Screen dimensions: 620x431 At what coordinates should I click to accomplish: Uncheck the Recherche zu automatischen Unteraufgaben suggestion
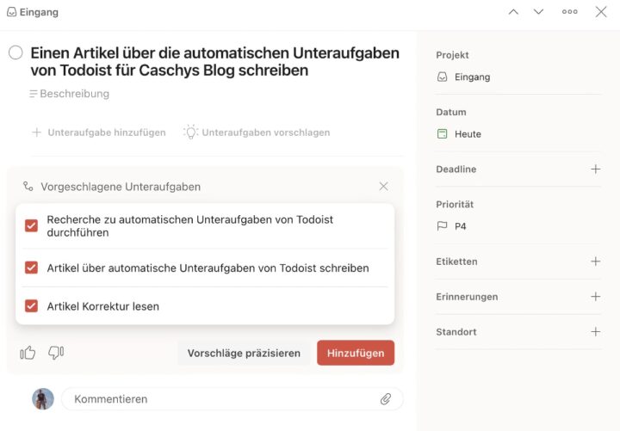coord(32,225)
